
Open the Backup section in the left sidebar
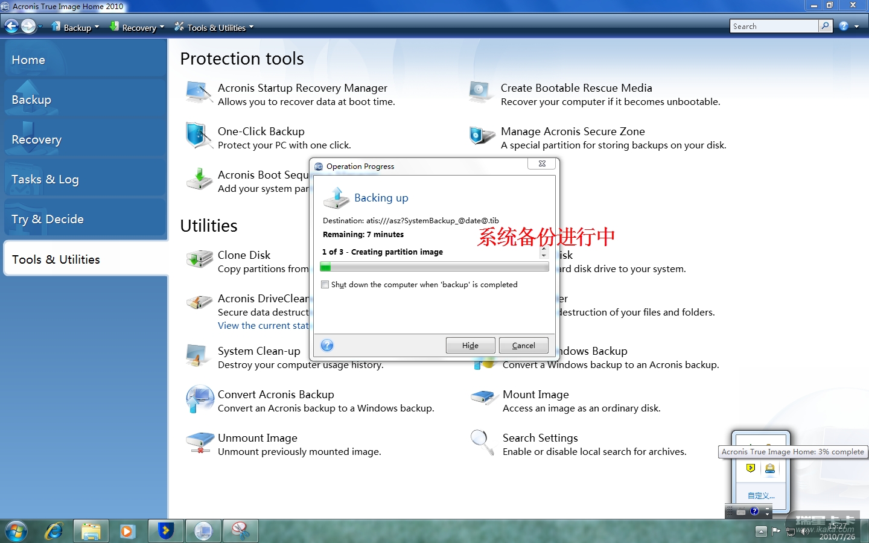click(x=85, y=100)
